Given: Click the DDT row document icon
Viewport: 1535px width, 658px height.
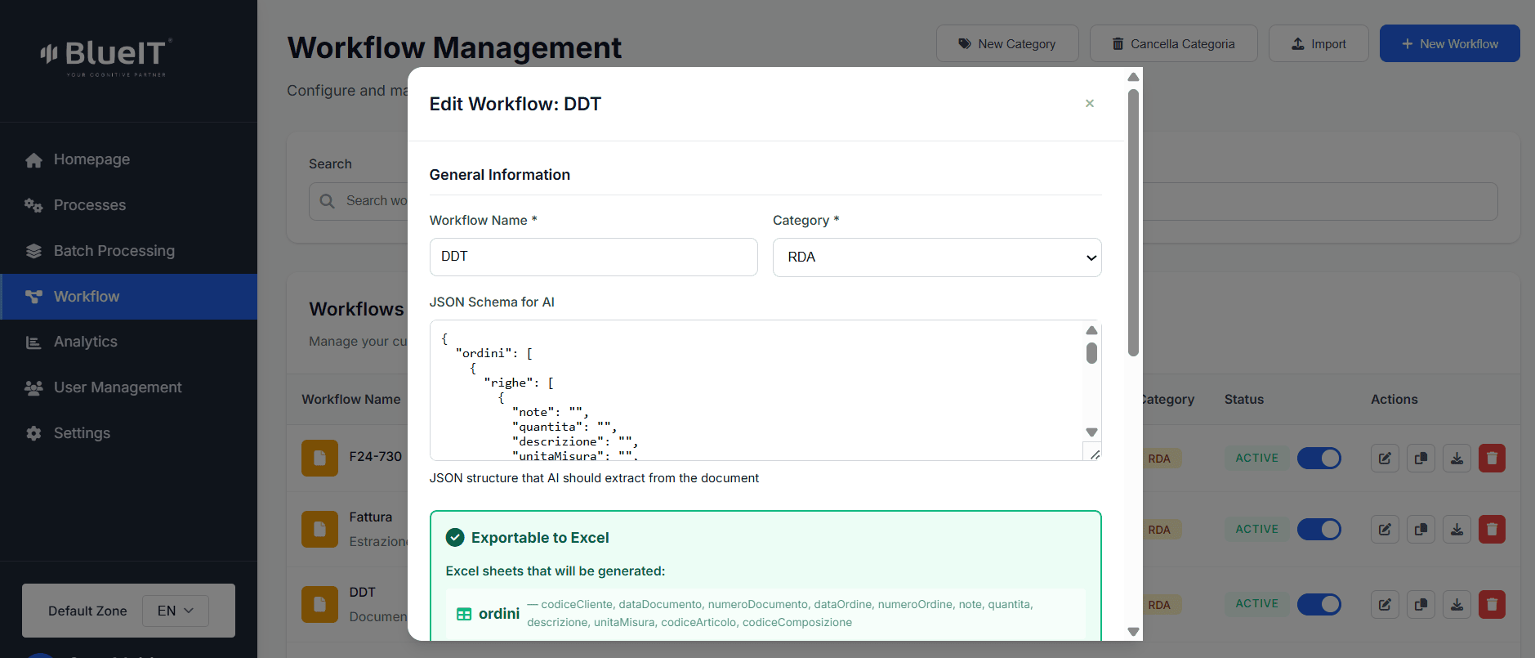Looking at the screenshot, I should [x=319, y=604].
